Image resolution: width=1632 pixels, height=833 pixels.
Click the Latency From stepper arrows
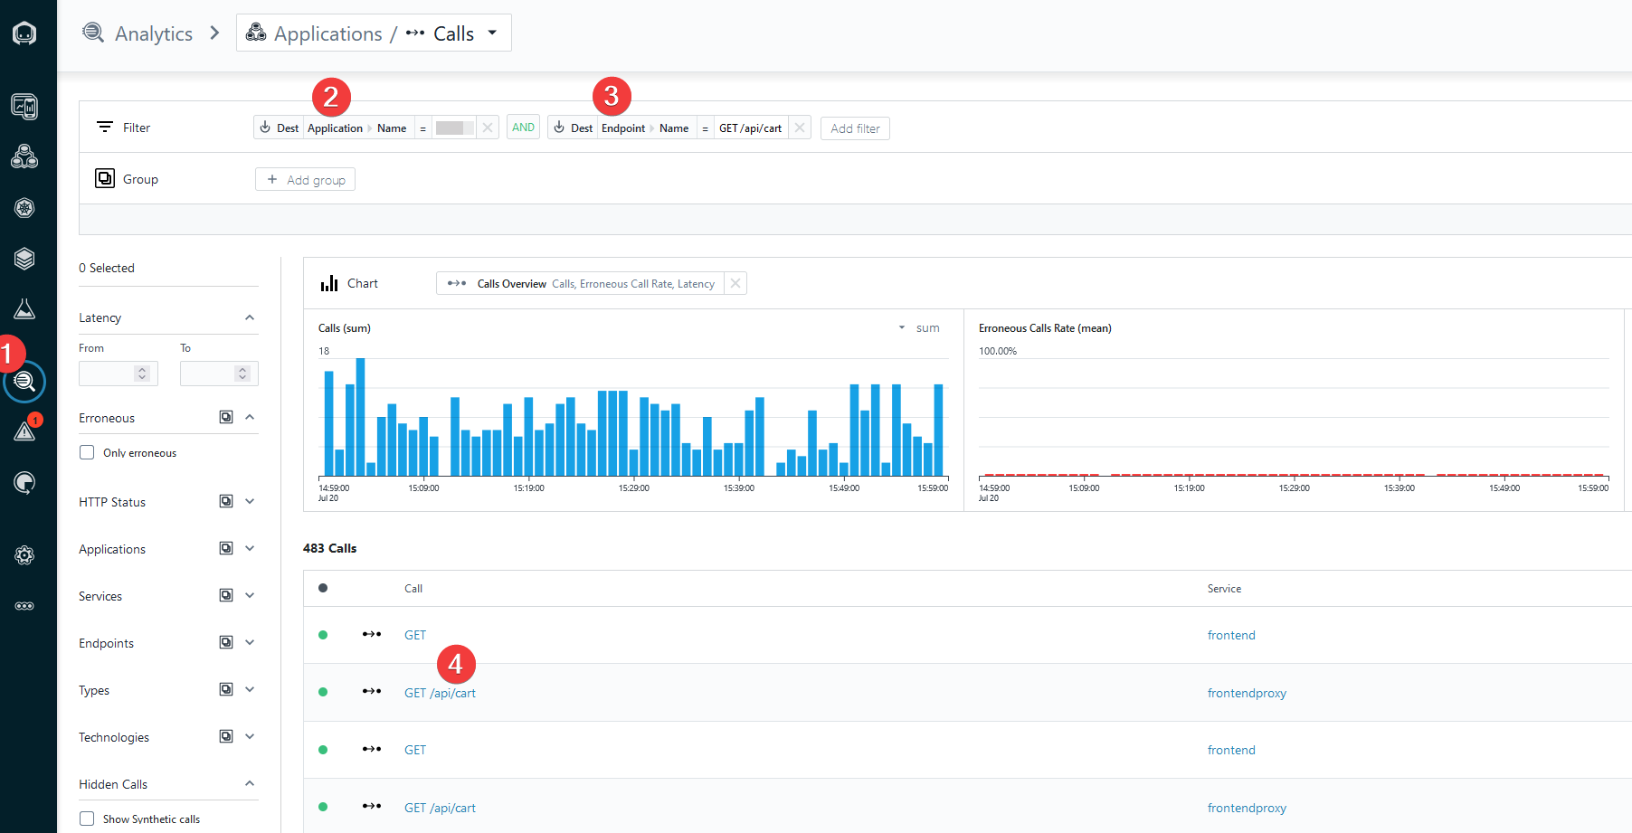tap(142, 374)
